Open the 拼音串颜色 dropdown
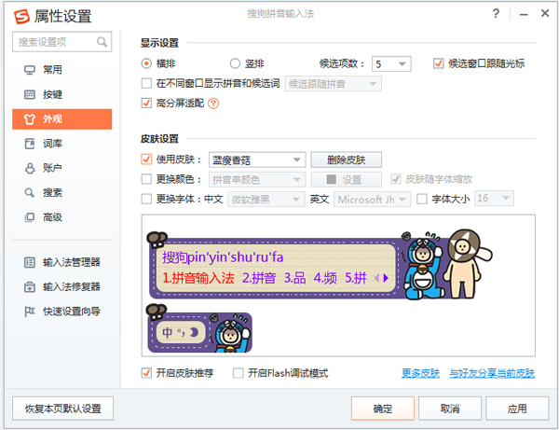Screen dimensions: 559x430 click(257, 179)
